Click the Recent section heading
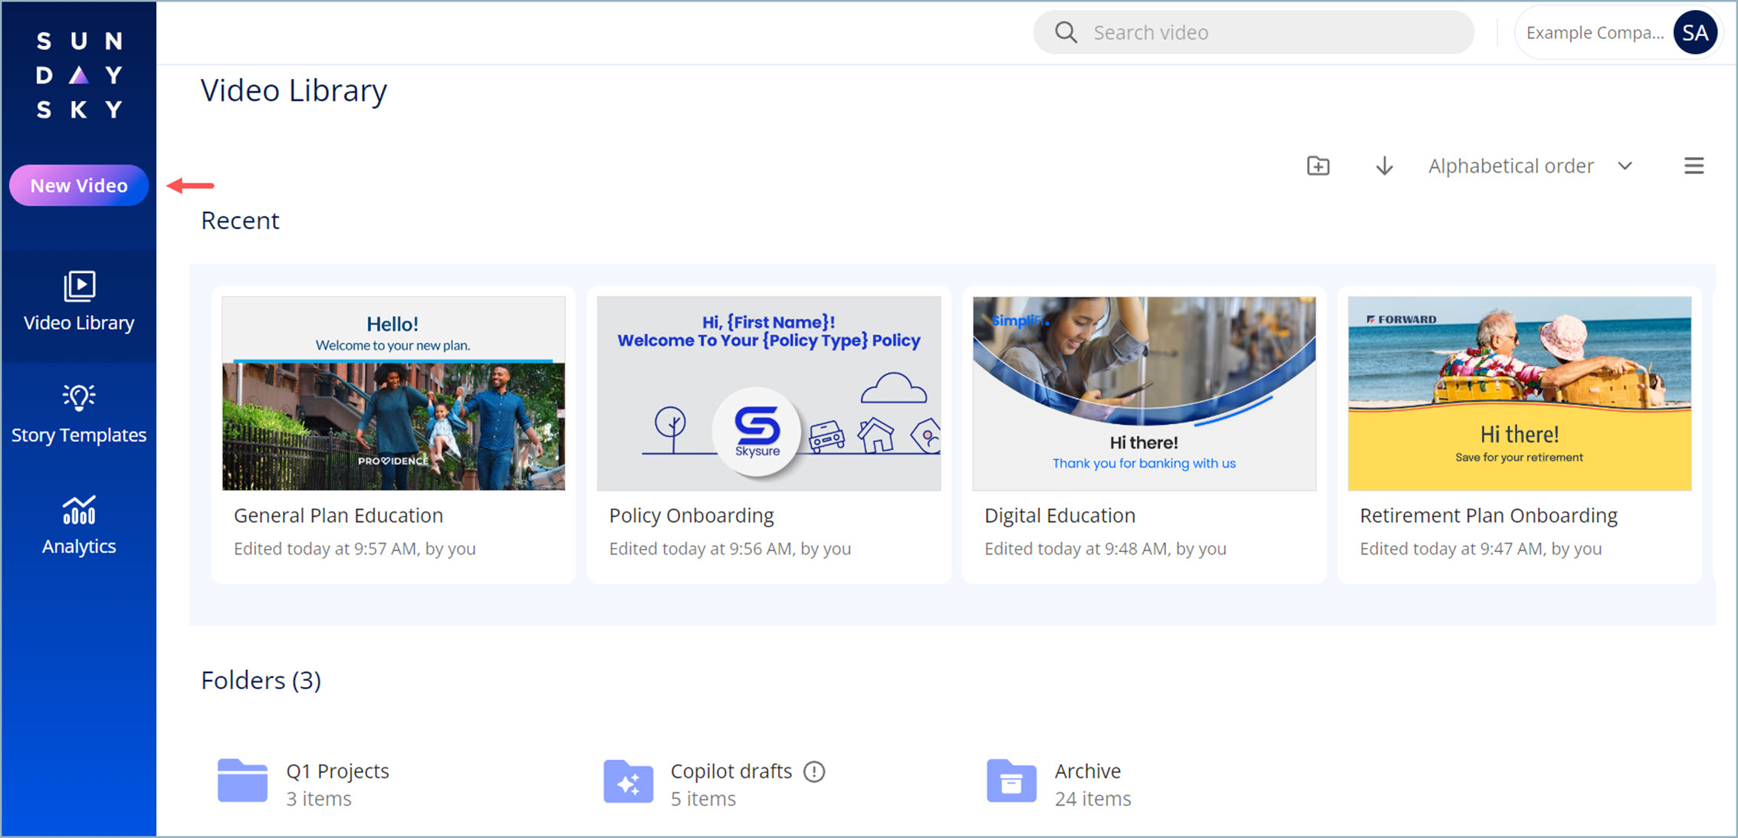This screenshot has width=1738, height=838. point(240,220)
